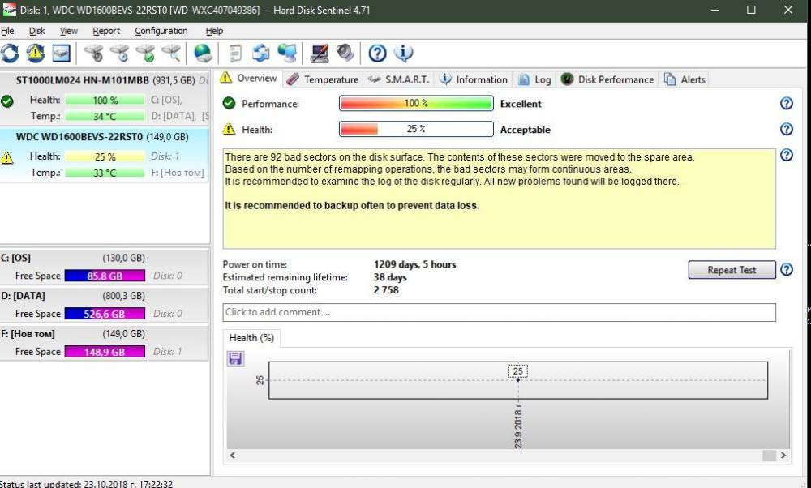
Task: Click the network computers toolbar icon
Action: 287,54
